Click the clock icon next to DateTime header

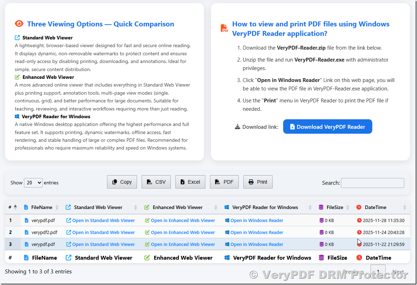pyautogui.click(x=360, y=207)
